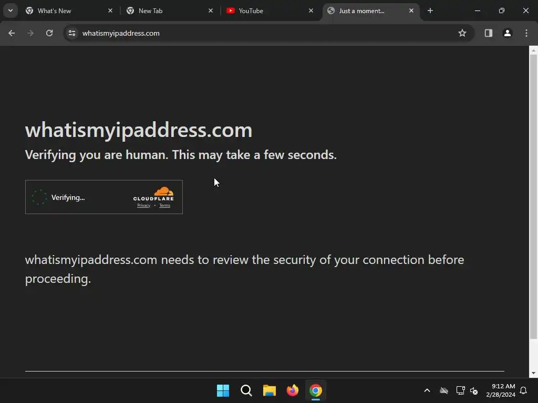
Task: Click the OneDrive cloud tray icon
Action: click(444, 390)
